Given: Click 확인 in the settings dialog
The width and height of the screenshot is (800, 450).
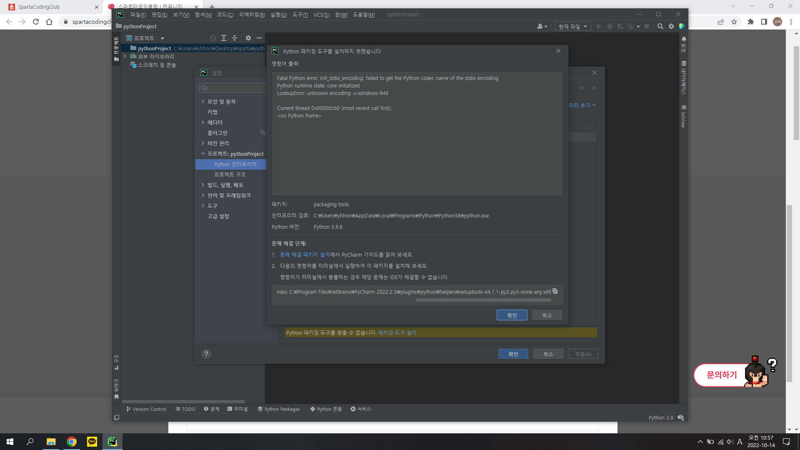Looking at the screenshot, I should (x=513, y=354).
